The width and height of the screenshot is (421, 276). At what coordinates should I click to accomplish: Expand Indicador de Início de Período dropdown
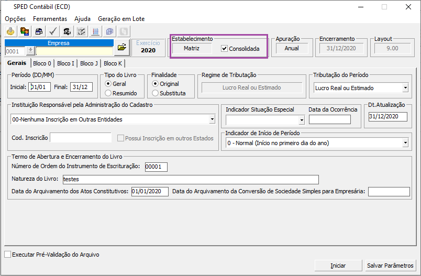405,143
